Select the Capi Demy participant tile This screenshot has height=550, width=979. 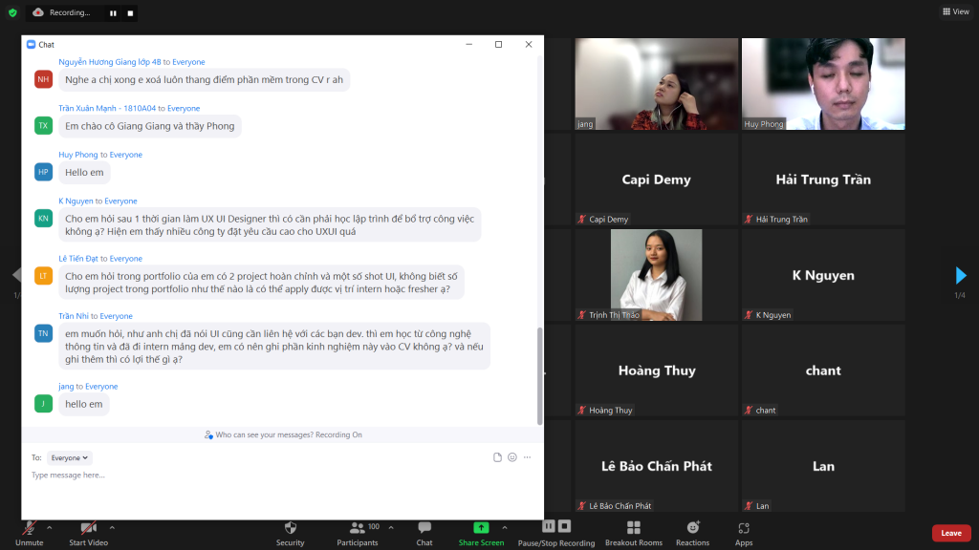click(x=656, y=180)
